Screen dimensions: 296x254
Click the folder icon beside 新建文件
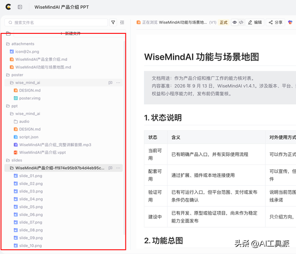tap(8, 33)
